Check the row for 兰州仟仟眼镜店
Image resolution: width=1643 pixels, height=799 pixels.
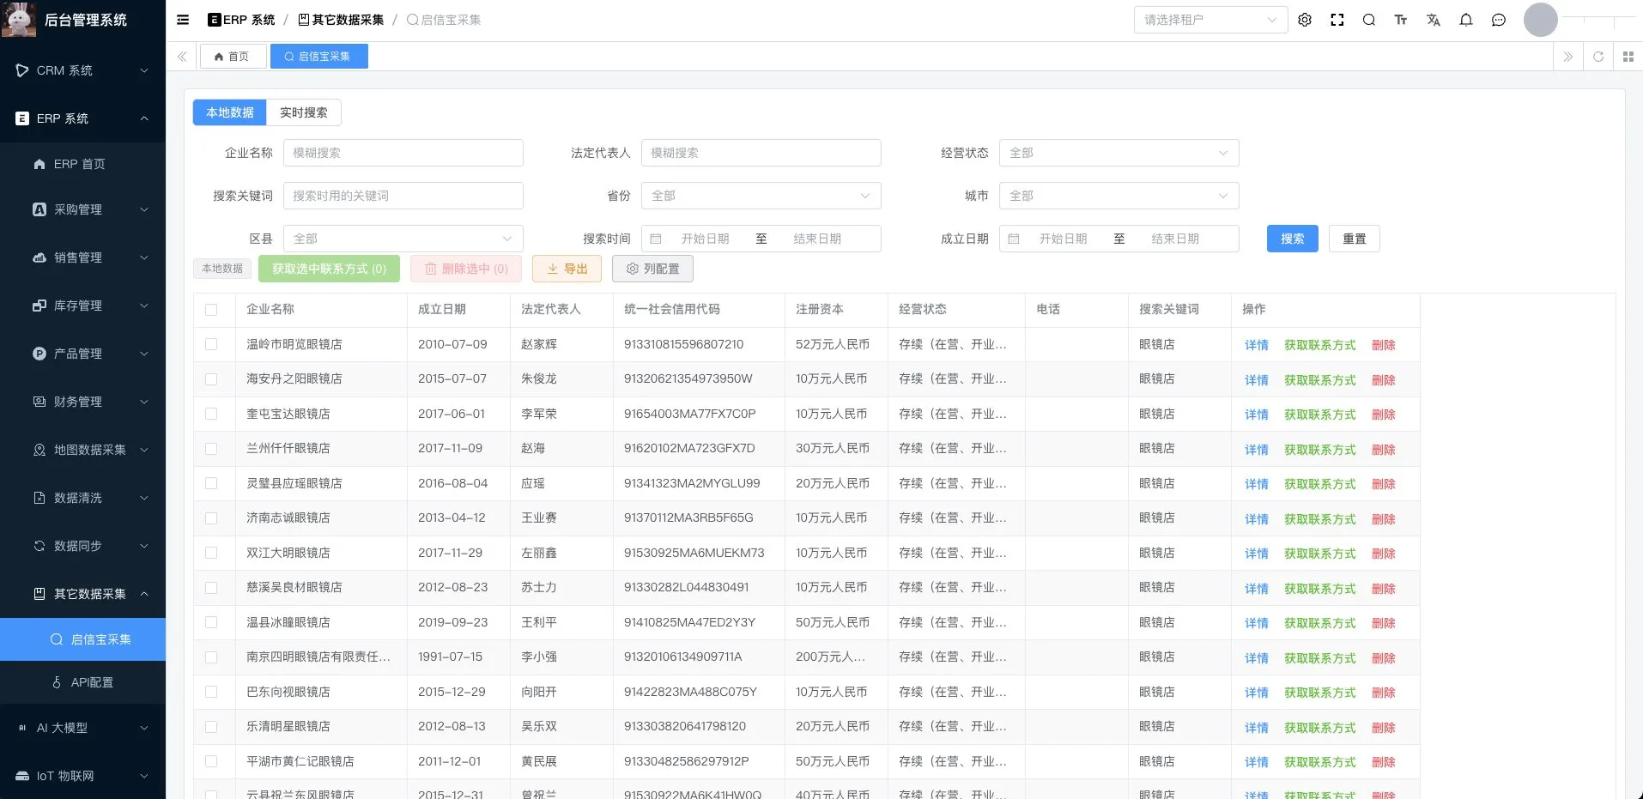(211, 449)
